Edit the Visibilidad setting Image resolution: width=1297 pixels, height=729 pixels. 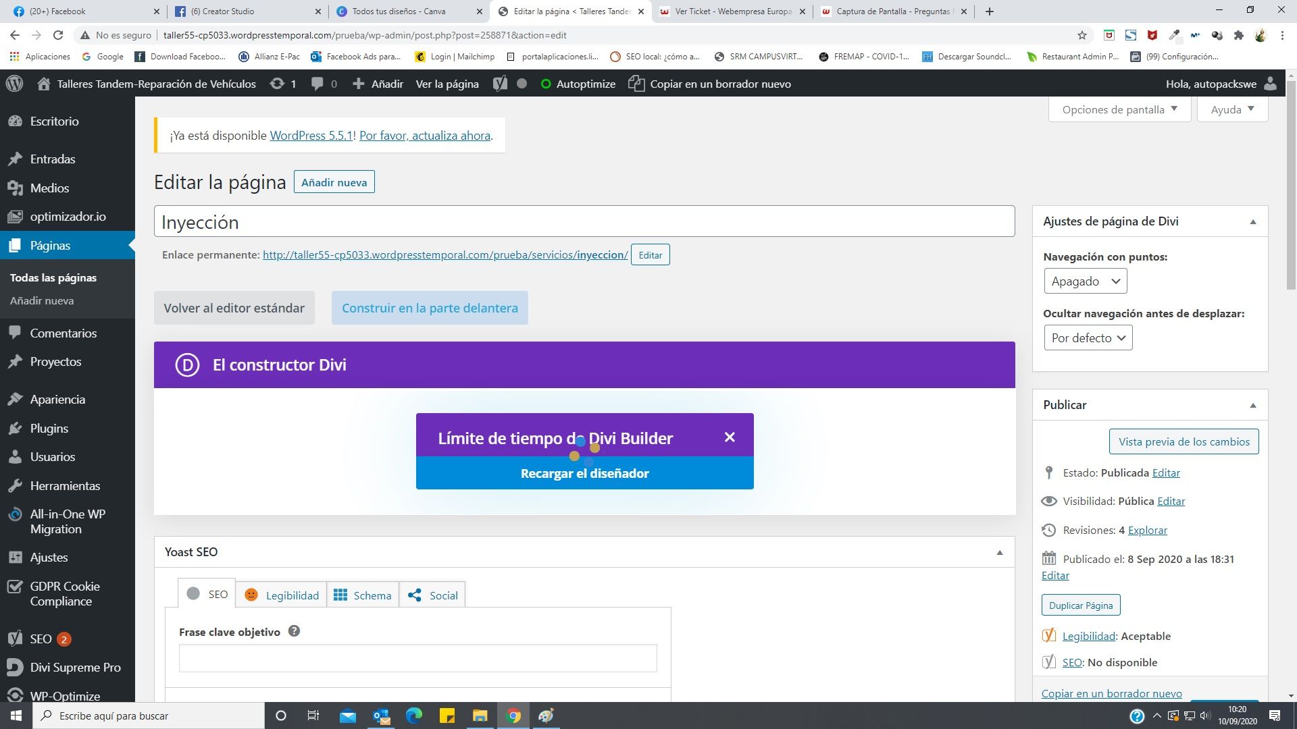pyautogui.click(x=1171, y=501)
